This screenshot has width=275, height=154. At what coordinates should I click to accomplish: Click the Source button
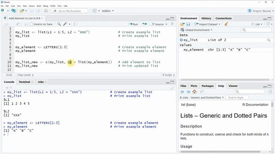tap(158, 24)
